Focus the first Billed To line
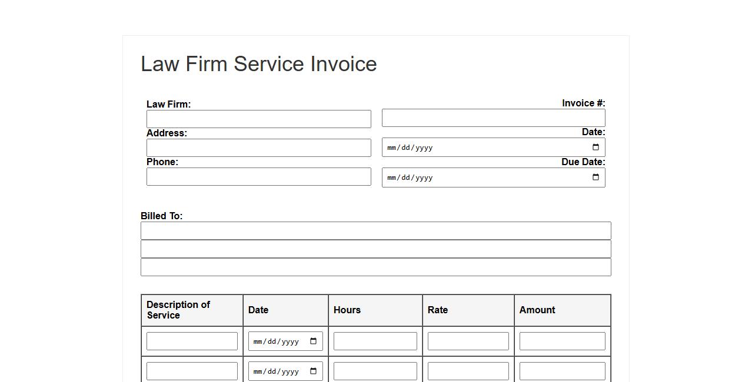 point(375,230)
